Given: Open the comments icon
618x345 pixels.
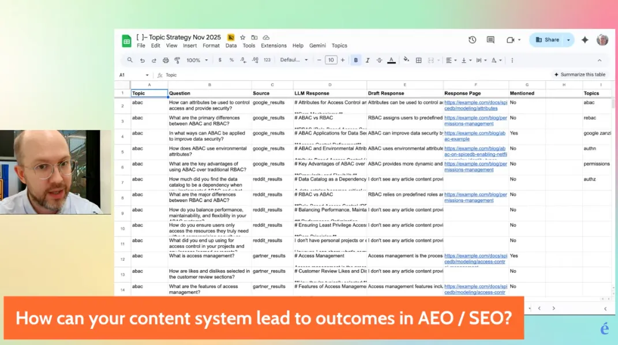Looking at the screenshot, I should [490, 40].
